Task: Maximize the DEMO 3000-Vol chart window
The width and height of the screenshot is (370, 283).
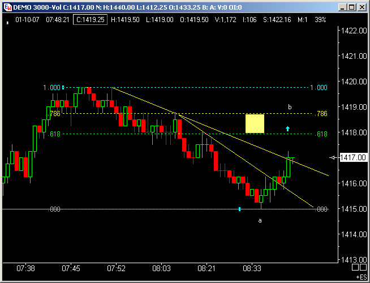Action: (351, 7)
